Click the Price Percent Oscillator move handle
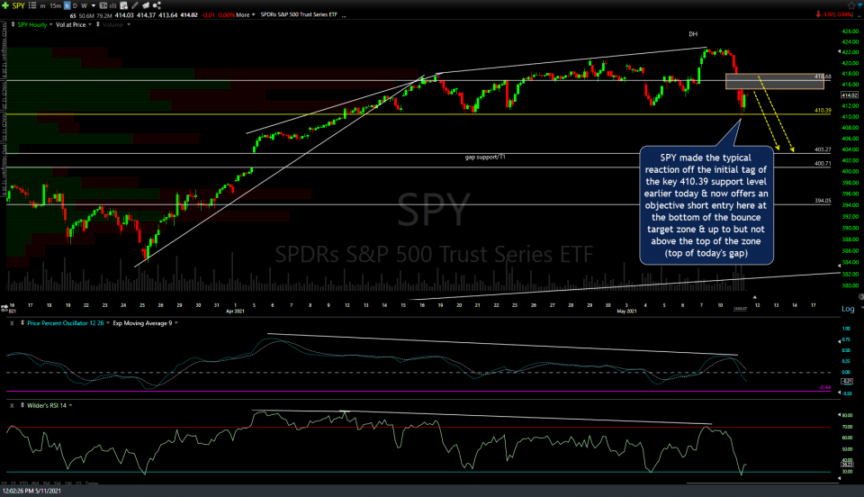The height and width of the screenshot is (497, 864). coord(22,323)
